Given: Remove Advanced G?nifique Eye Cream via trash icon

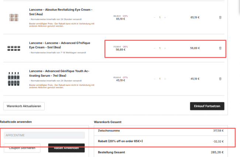Looking at the screenshot, I should [220, 48].
